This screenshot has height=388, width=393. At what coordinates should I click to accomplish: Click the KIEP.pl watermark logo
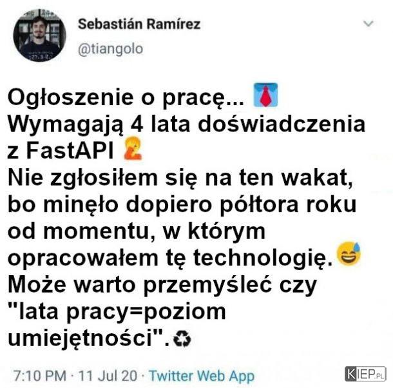[x=365, y=374]
